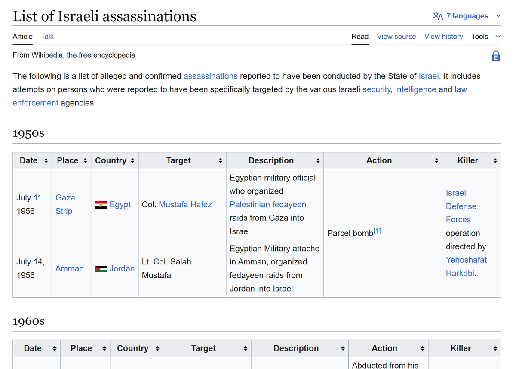Click the Egypt flag icon
Viewport: 516px width, 369px height.
(101, 205)
